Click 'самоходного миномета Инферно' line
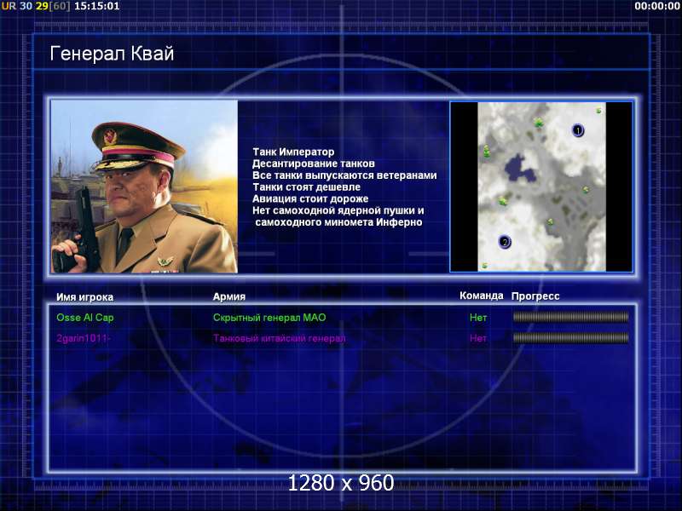The height and width of the screenshot is (511, 682). (x=338, y=222)
